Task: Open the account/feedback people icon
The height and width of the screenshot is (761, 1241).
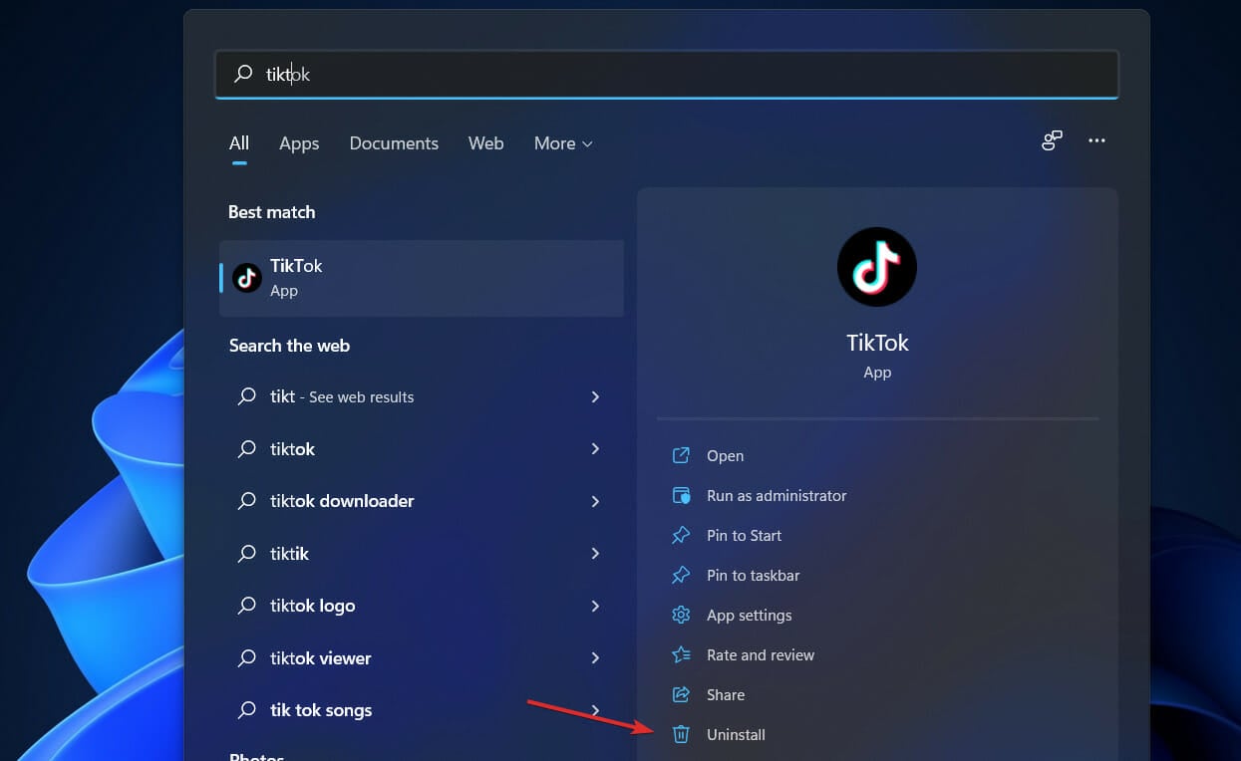Action: [1052, 141]
